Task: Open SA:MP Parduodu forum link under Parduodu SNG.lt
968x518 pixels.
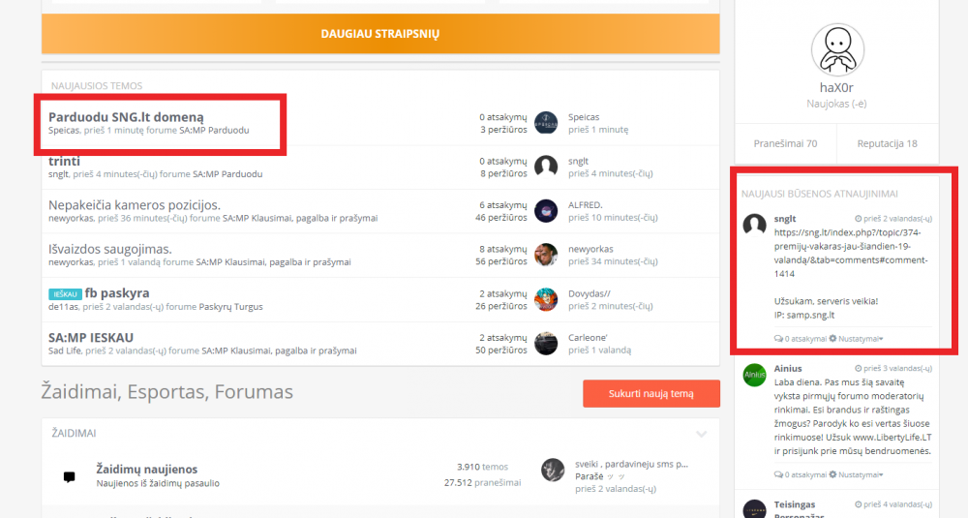Action: [x=214, y=131]
